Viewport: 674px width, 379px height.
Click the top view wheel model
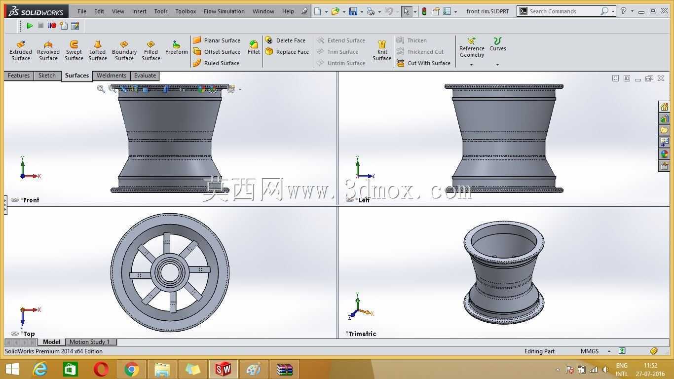click(x=170, y=272)
